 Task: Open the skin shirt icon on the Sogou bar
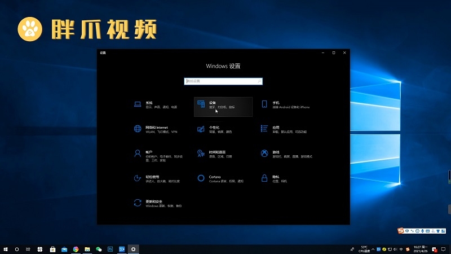[438, 231]
